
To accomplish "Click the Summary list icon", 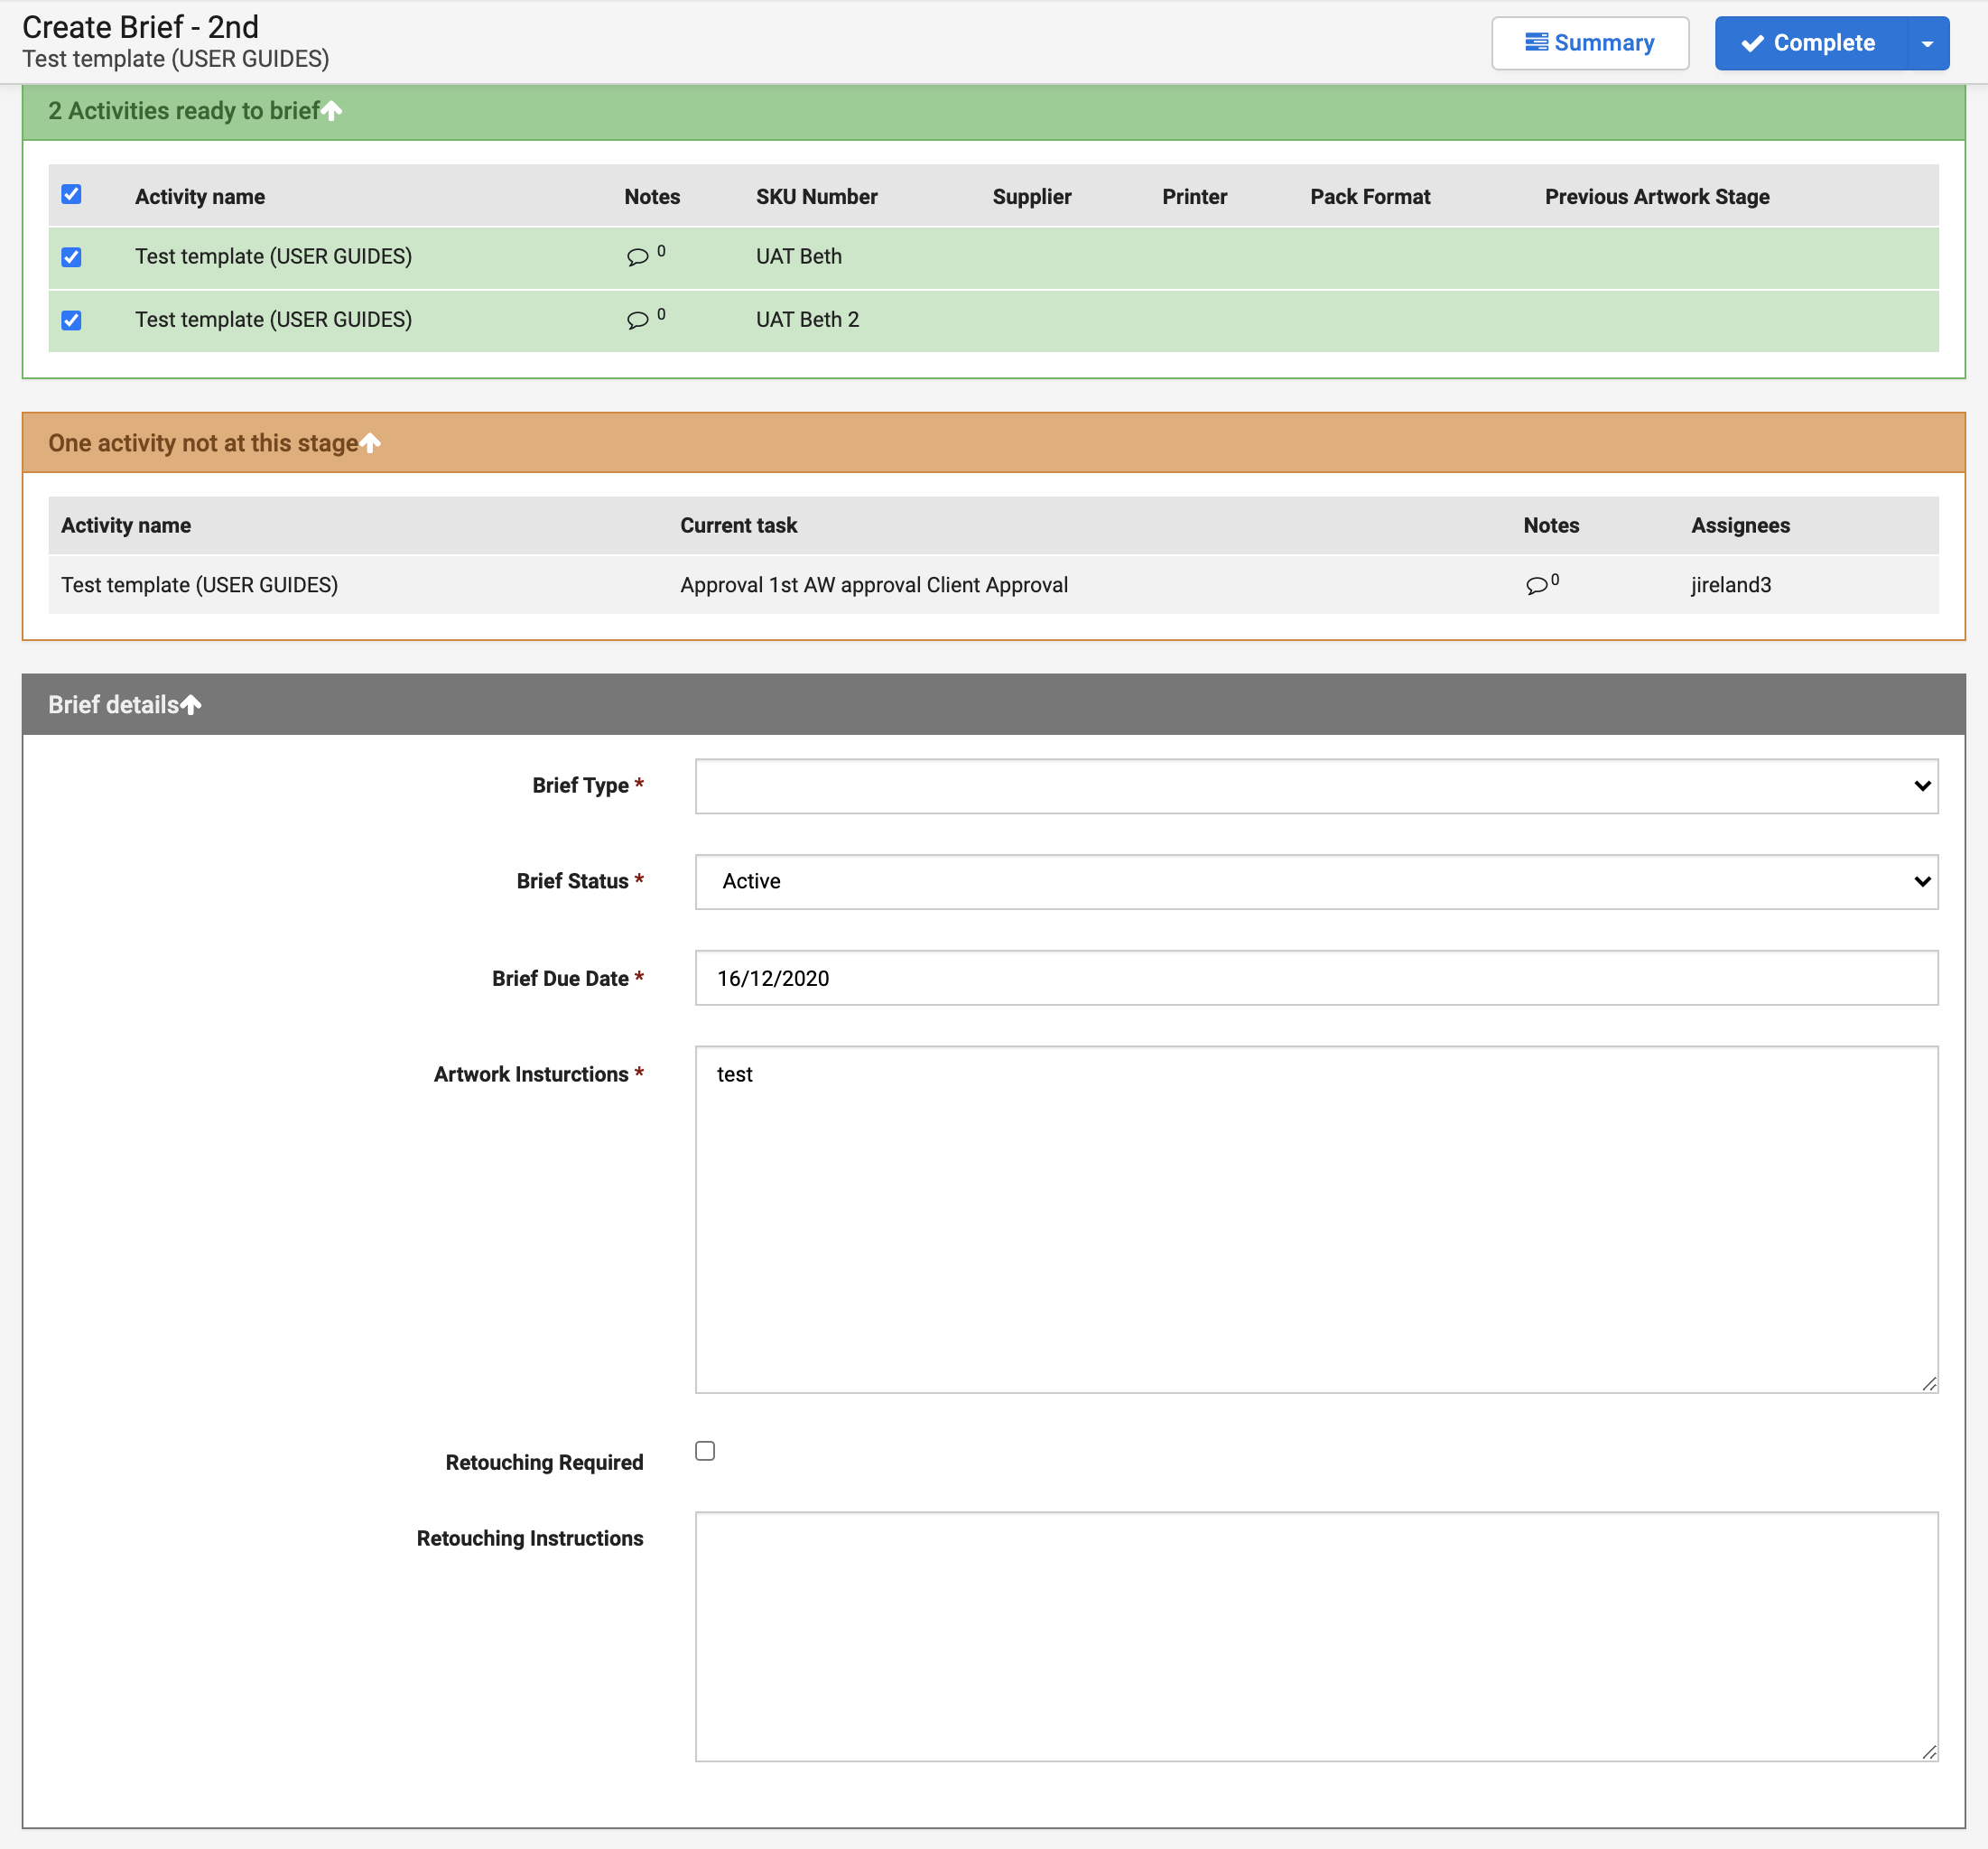I will [1536, 43].
